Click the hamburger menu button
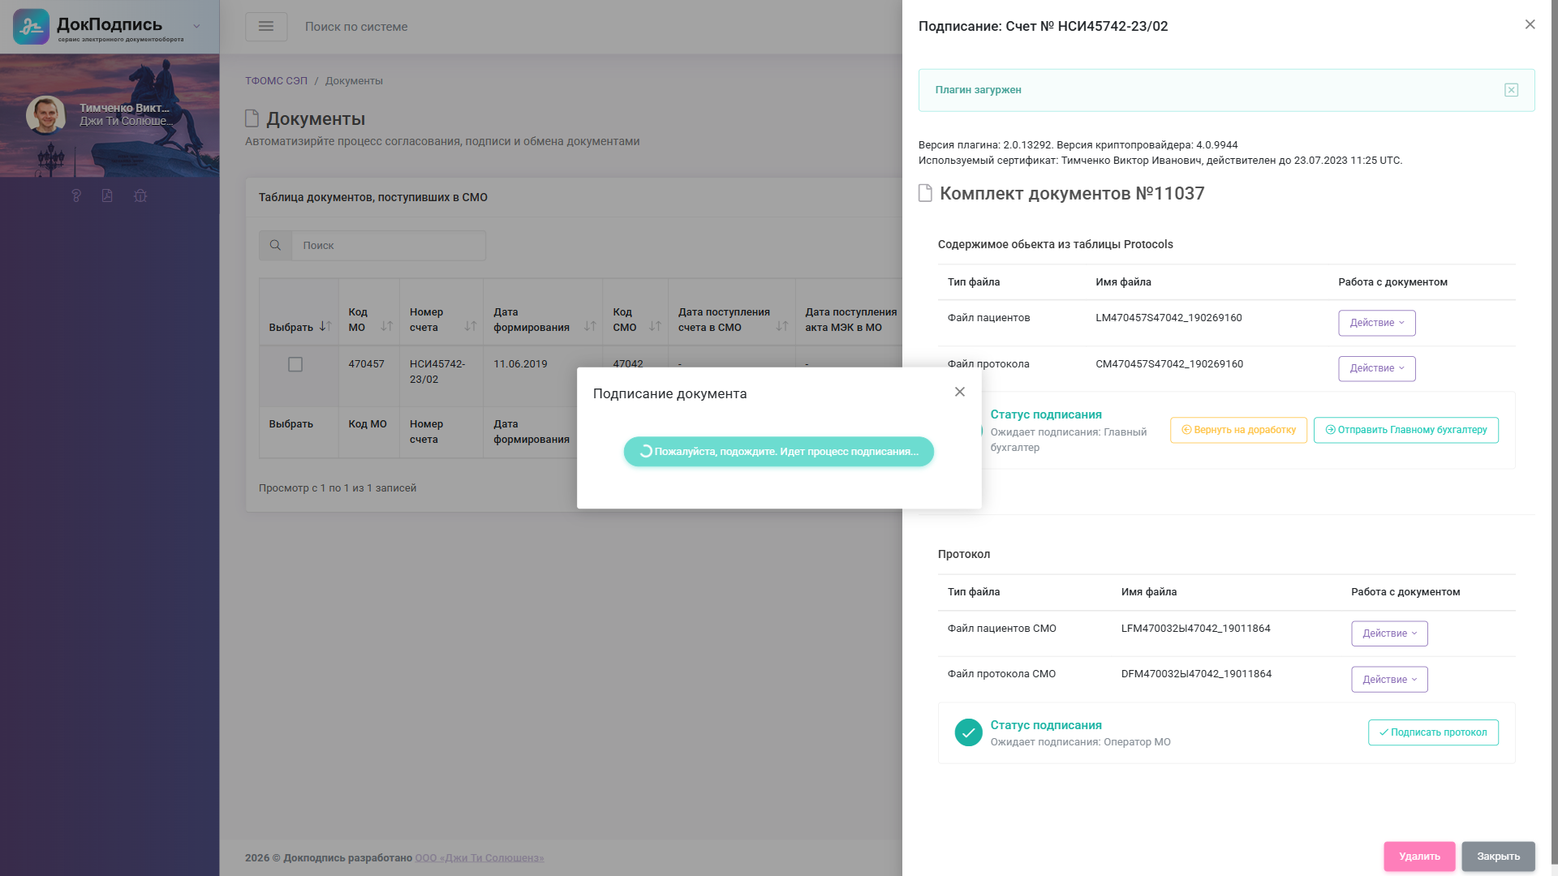1558x876 pixels. tap(266, 27)
